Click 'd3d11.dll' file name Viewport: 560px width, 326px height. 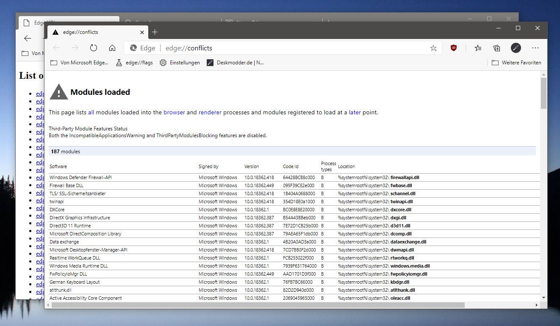pos(400,226)
